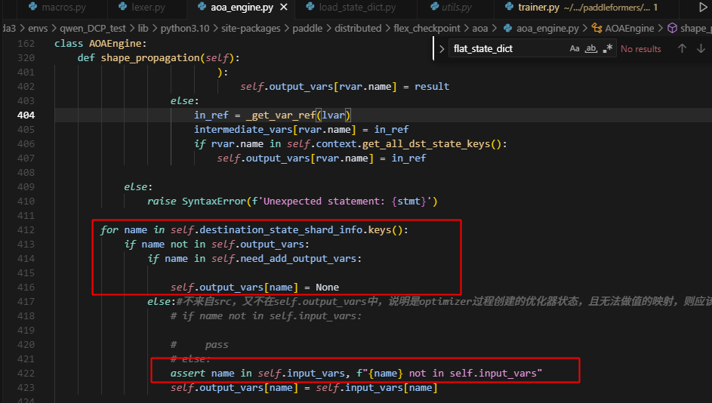Go to previous match with up arrow

(682, 48)
